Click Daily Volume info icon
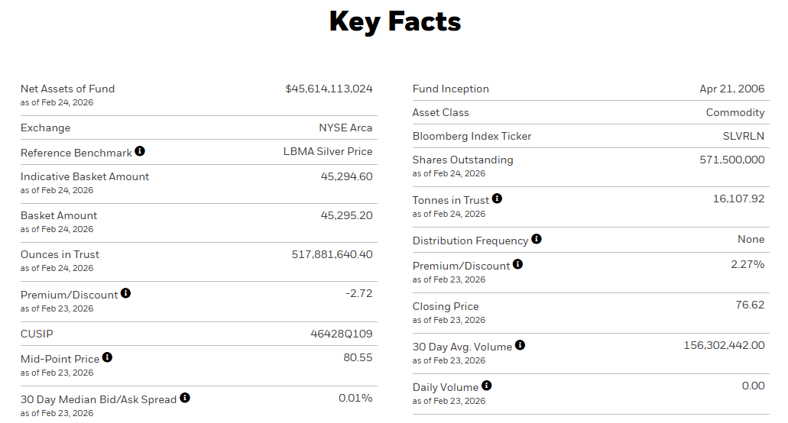Viewport: 788px width, 423px height. click(x=487, y=386)
